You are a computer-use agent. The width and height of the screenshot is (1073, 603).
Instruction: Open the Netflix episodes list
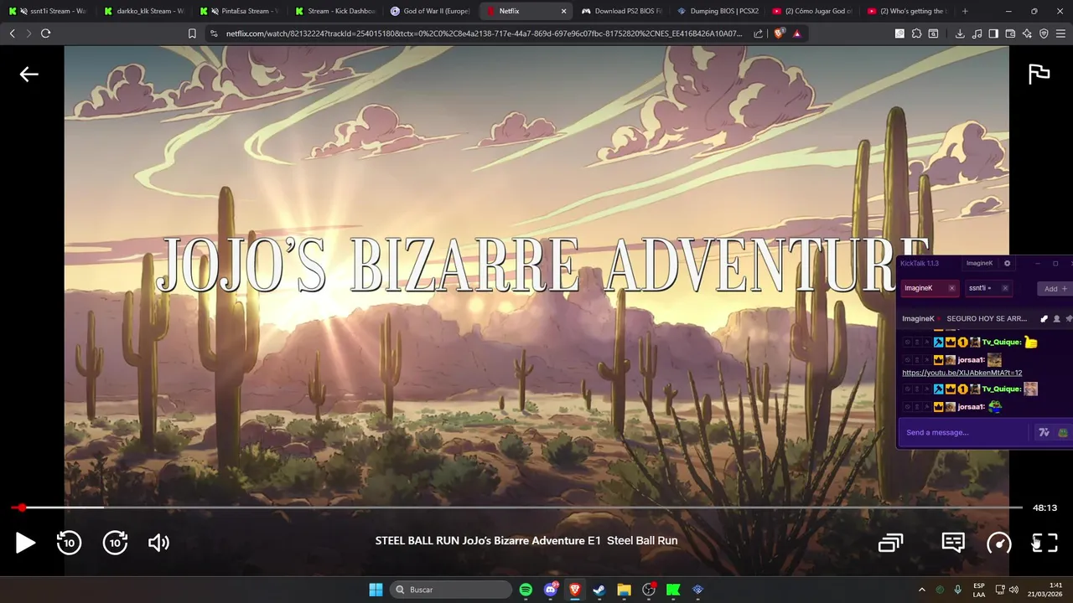pos(890,543)
